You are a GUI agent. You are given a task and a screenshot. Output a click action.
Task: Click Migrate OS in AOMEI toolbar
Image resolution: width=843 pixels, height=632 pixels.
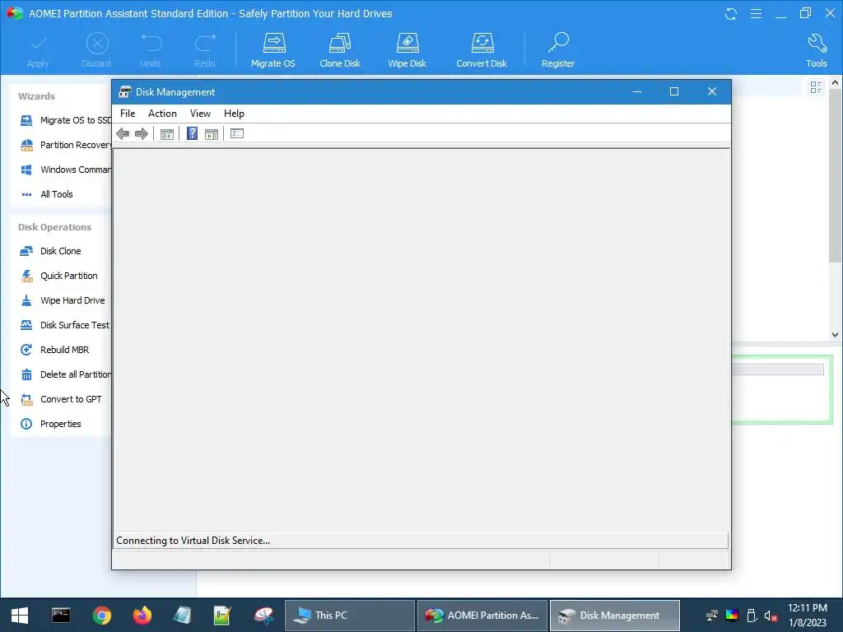pos(273,50)
